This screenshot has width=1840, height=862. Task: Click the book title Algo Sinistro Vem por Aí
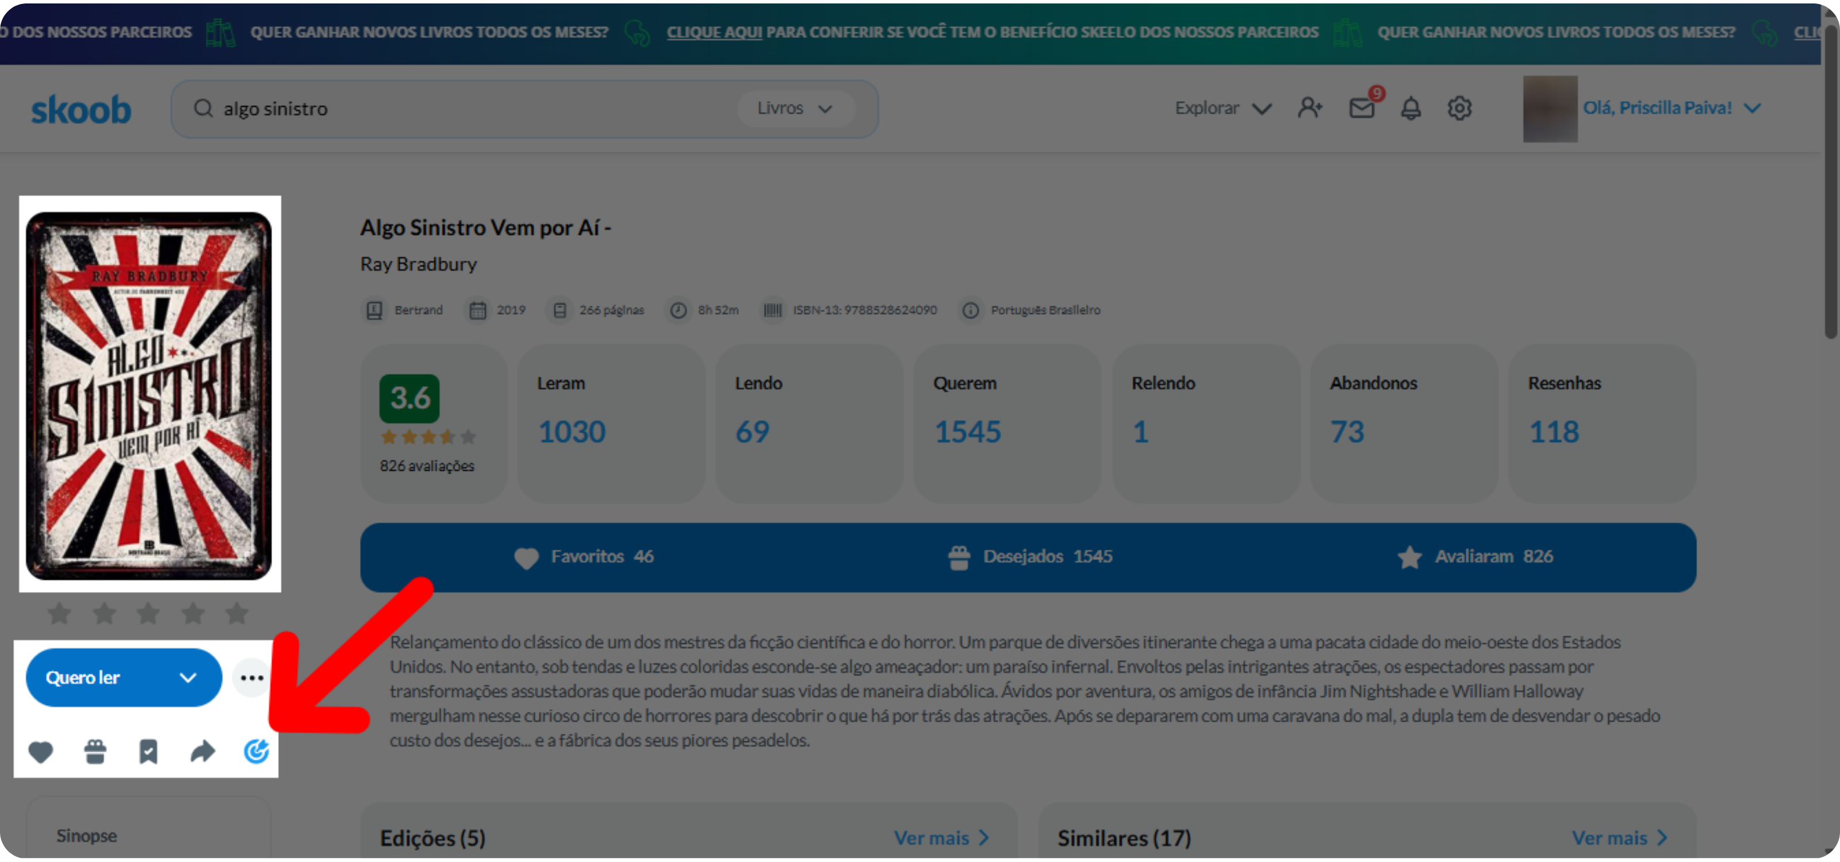point(486,228)
